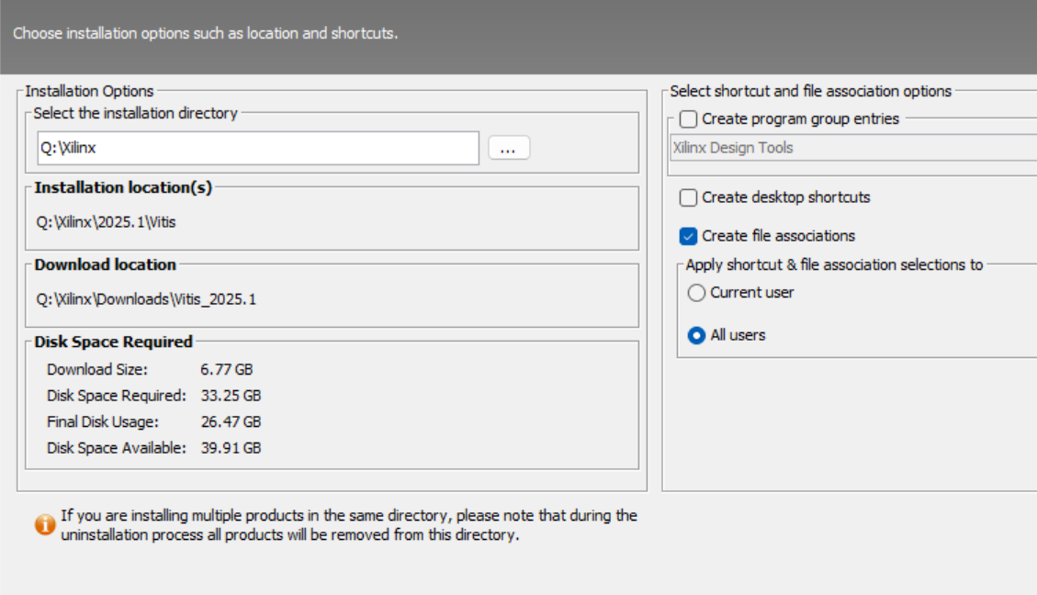This screenshot has width=1037, height=595.
Task: Click the Installation Options group label
Action: [89, 91]
